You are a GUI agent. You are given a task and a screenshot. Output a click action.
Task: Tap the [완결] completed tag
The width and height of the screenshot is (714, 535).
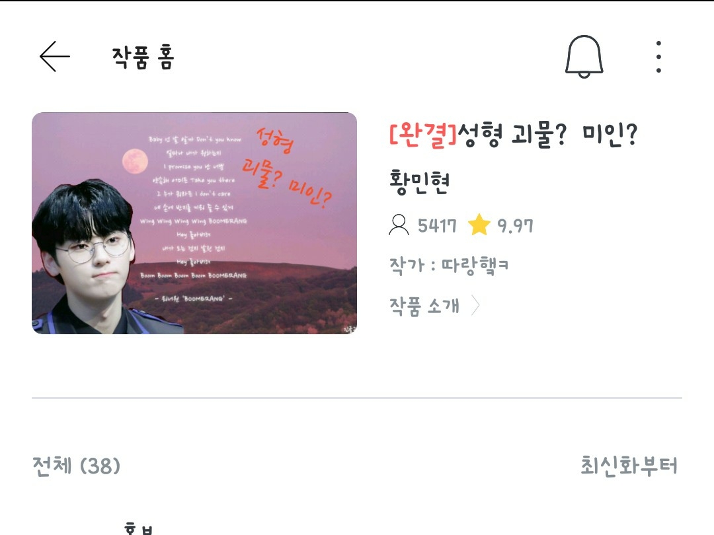[x=423, y=135]
